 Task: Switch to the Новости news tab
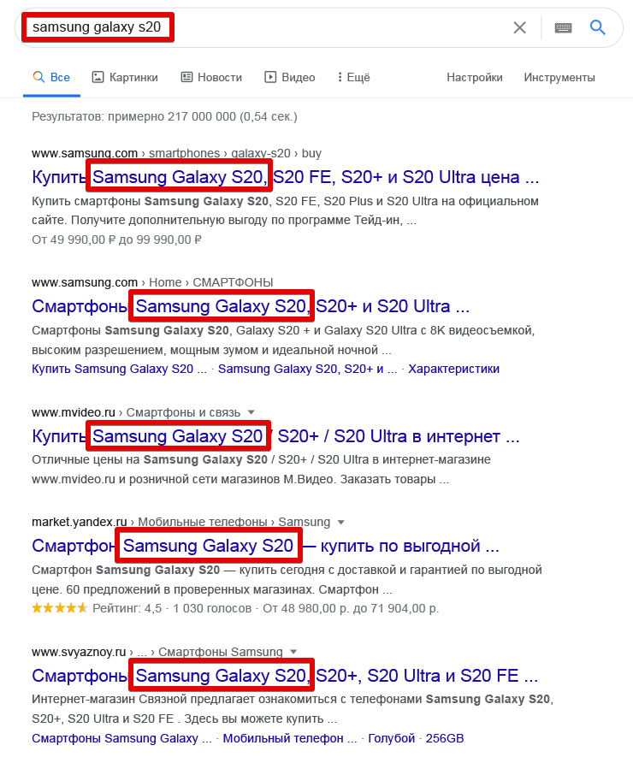pos(211,77)
